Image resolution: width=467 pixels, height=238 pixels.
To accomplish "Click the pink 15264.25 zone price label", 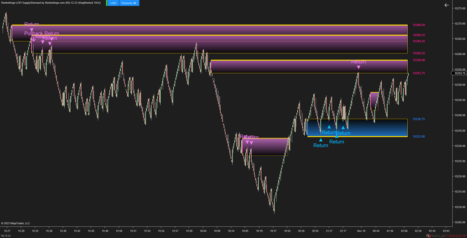I will [x=419, y=42].
